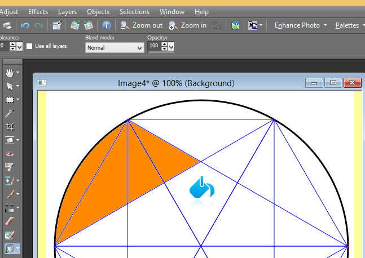The width and height of the screenshot is (365, 258).
Task: Click the Print icon in toolbar
Action: [x=7, y=25]
